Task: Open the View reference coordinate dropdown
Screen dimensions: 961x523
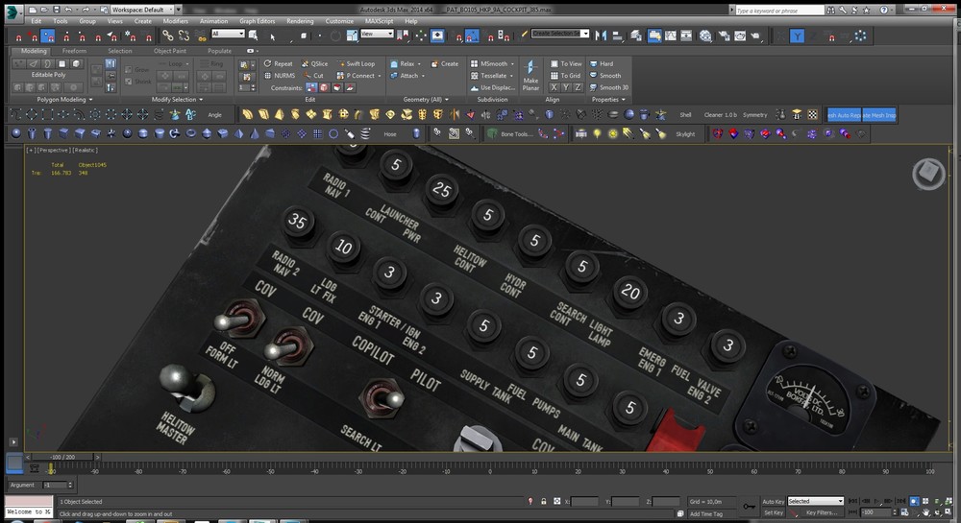Action: click(377, 34)
